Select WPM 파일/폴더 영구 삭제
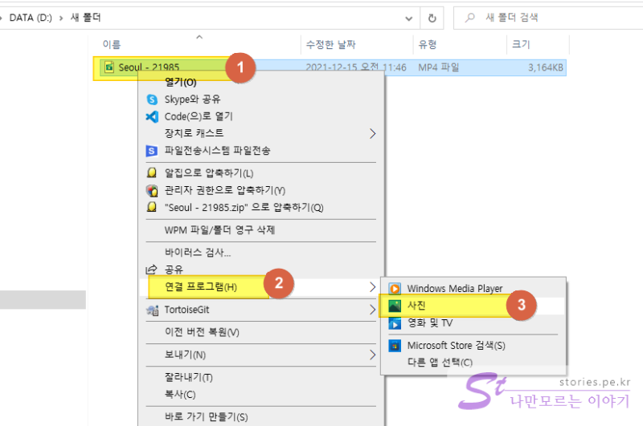Screen dimensions: 643x426 click(x=260, y=230)
